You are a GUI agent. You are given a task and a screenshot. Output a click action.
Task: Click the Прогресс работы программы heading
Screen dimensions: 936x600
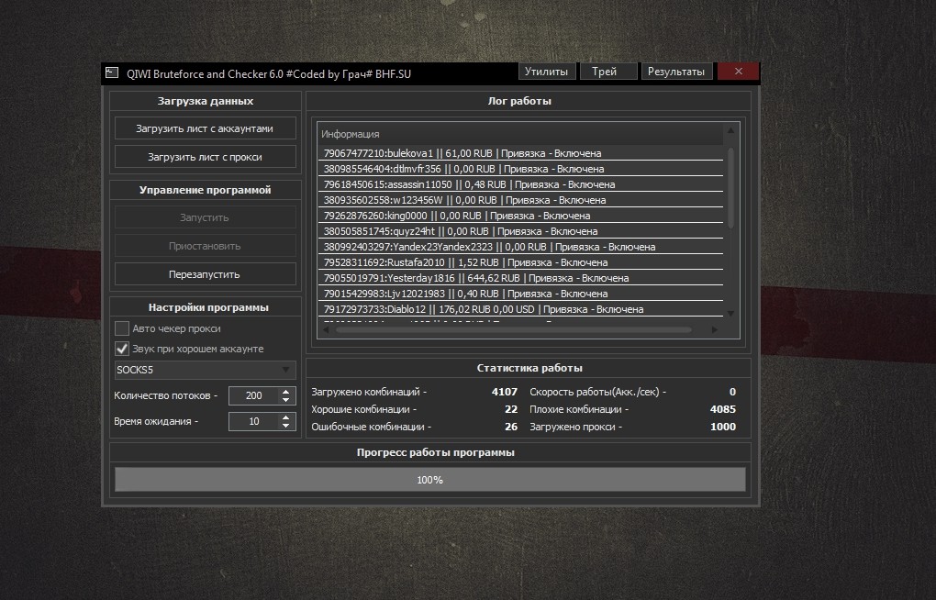coord(436,452)
